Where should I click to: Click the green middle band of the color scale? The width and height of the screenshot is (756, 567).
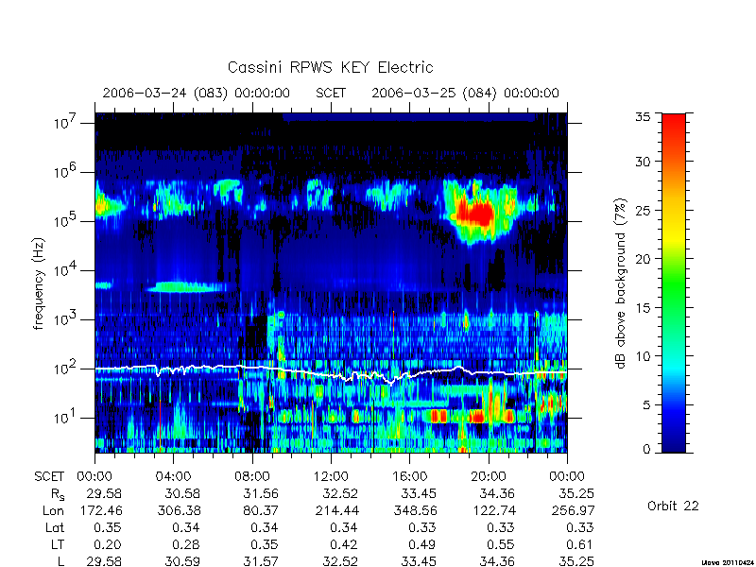[674, 284]
